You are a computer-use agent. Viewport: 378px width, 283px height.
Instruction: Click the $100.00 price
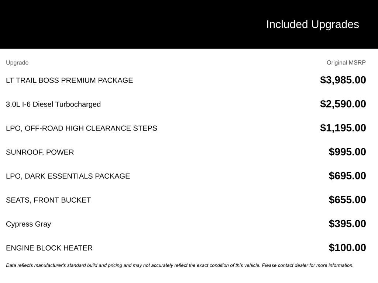(347, 248)
